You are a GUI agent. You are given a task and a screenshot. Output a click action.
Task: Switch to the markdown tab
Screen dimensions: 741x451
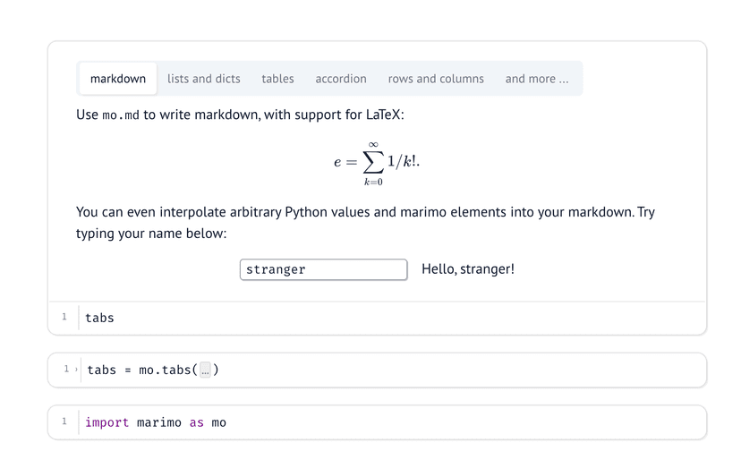(x=118, y=79)
